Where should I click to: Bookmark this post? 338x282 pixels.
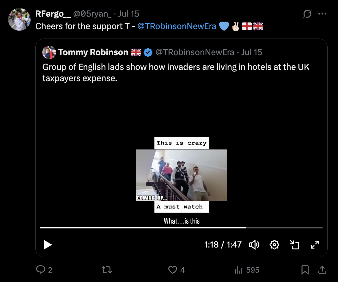305,270
